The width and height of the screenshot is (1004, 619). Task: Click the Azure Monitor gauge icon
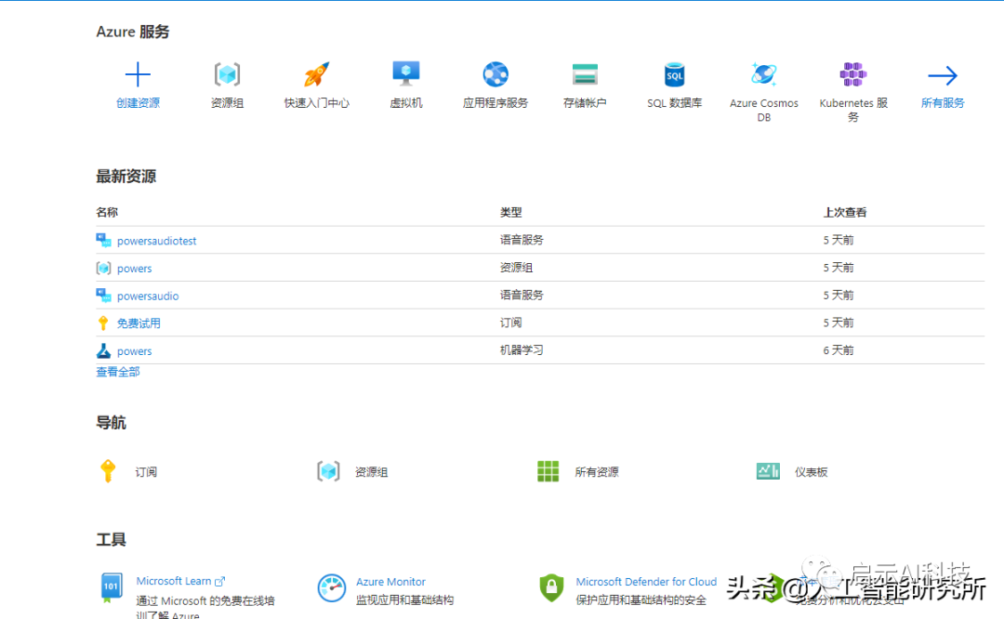332,587
